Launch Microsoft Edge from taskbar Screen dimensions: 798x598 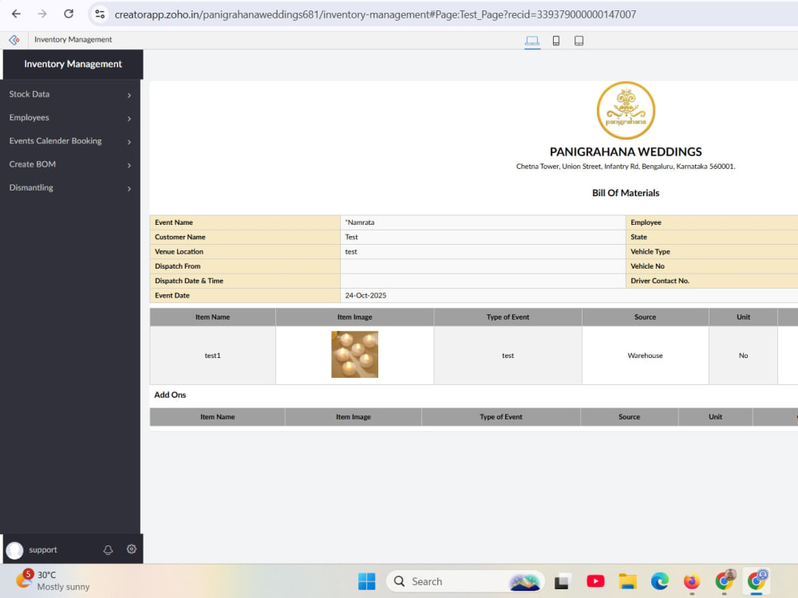tap(660, 580)
